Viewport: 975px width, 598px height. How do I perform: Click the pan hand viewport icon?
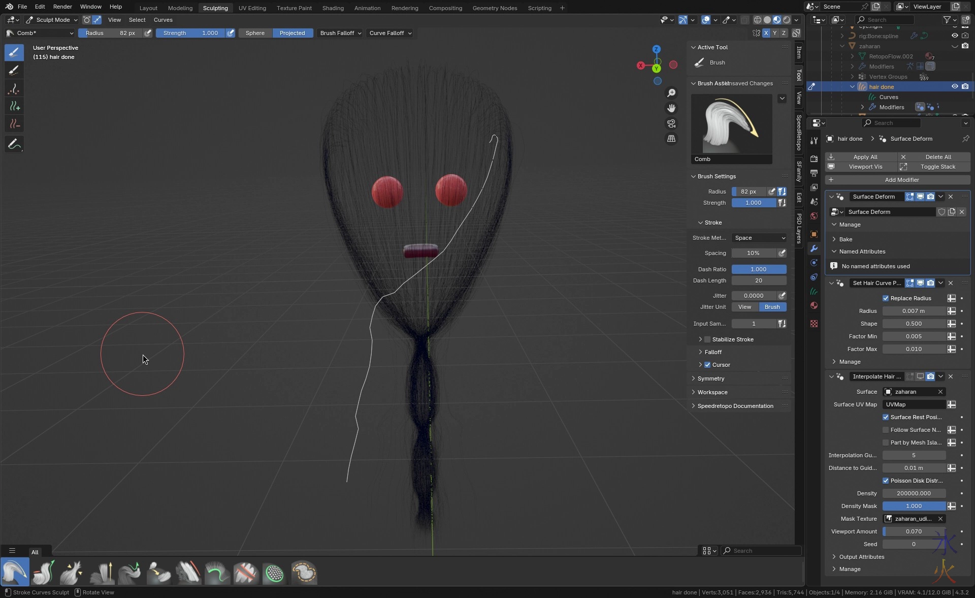(x=671, y=108)
